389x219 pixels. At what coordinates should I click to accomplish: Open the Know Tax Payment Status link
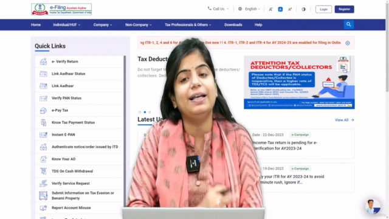[73, 122]
